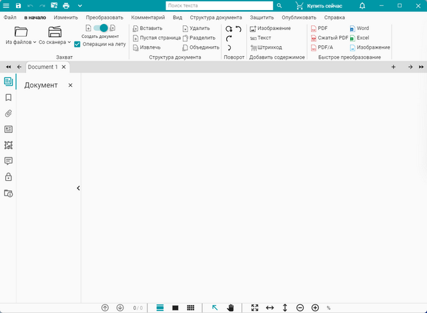
Task: Open the bookmarks panel in the sidebar
Action: click(9, 97)
